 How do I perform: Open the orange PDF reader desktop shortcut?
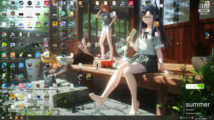click(x=55, y=65)
